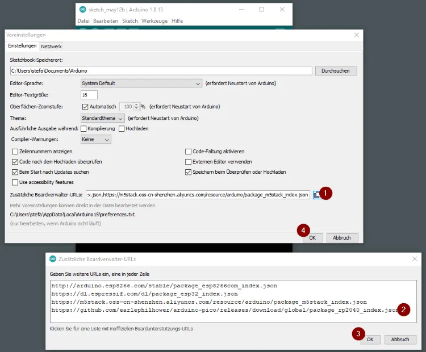The width and height of the screenshot is (426, 352).
Task: Check Externen Editor verwenden
Action: [x=188, y=162]
